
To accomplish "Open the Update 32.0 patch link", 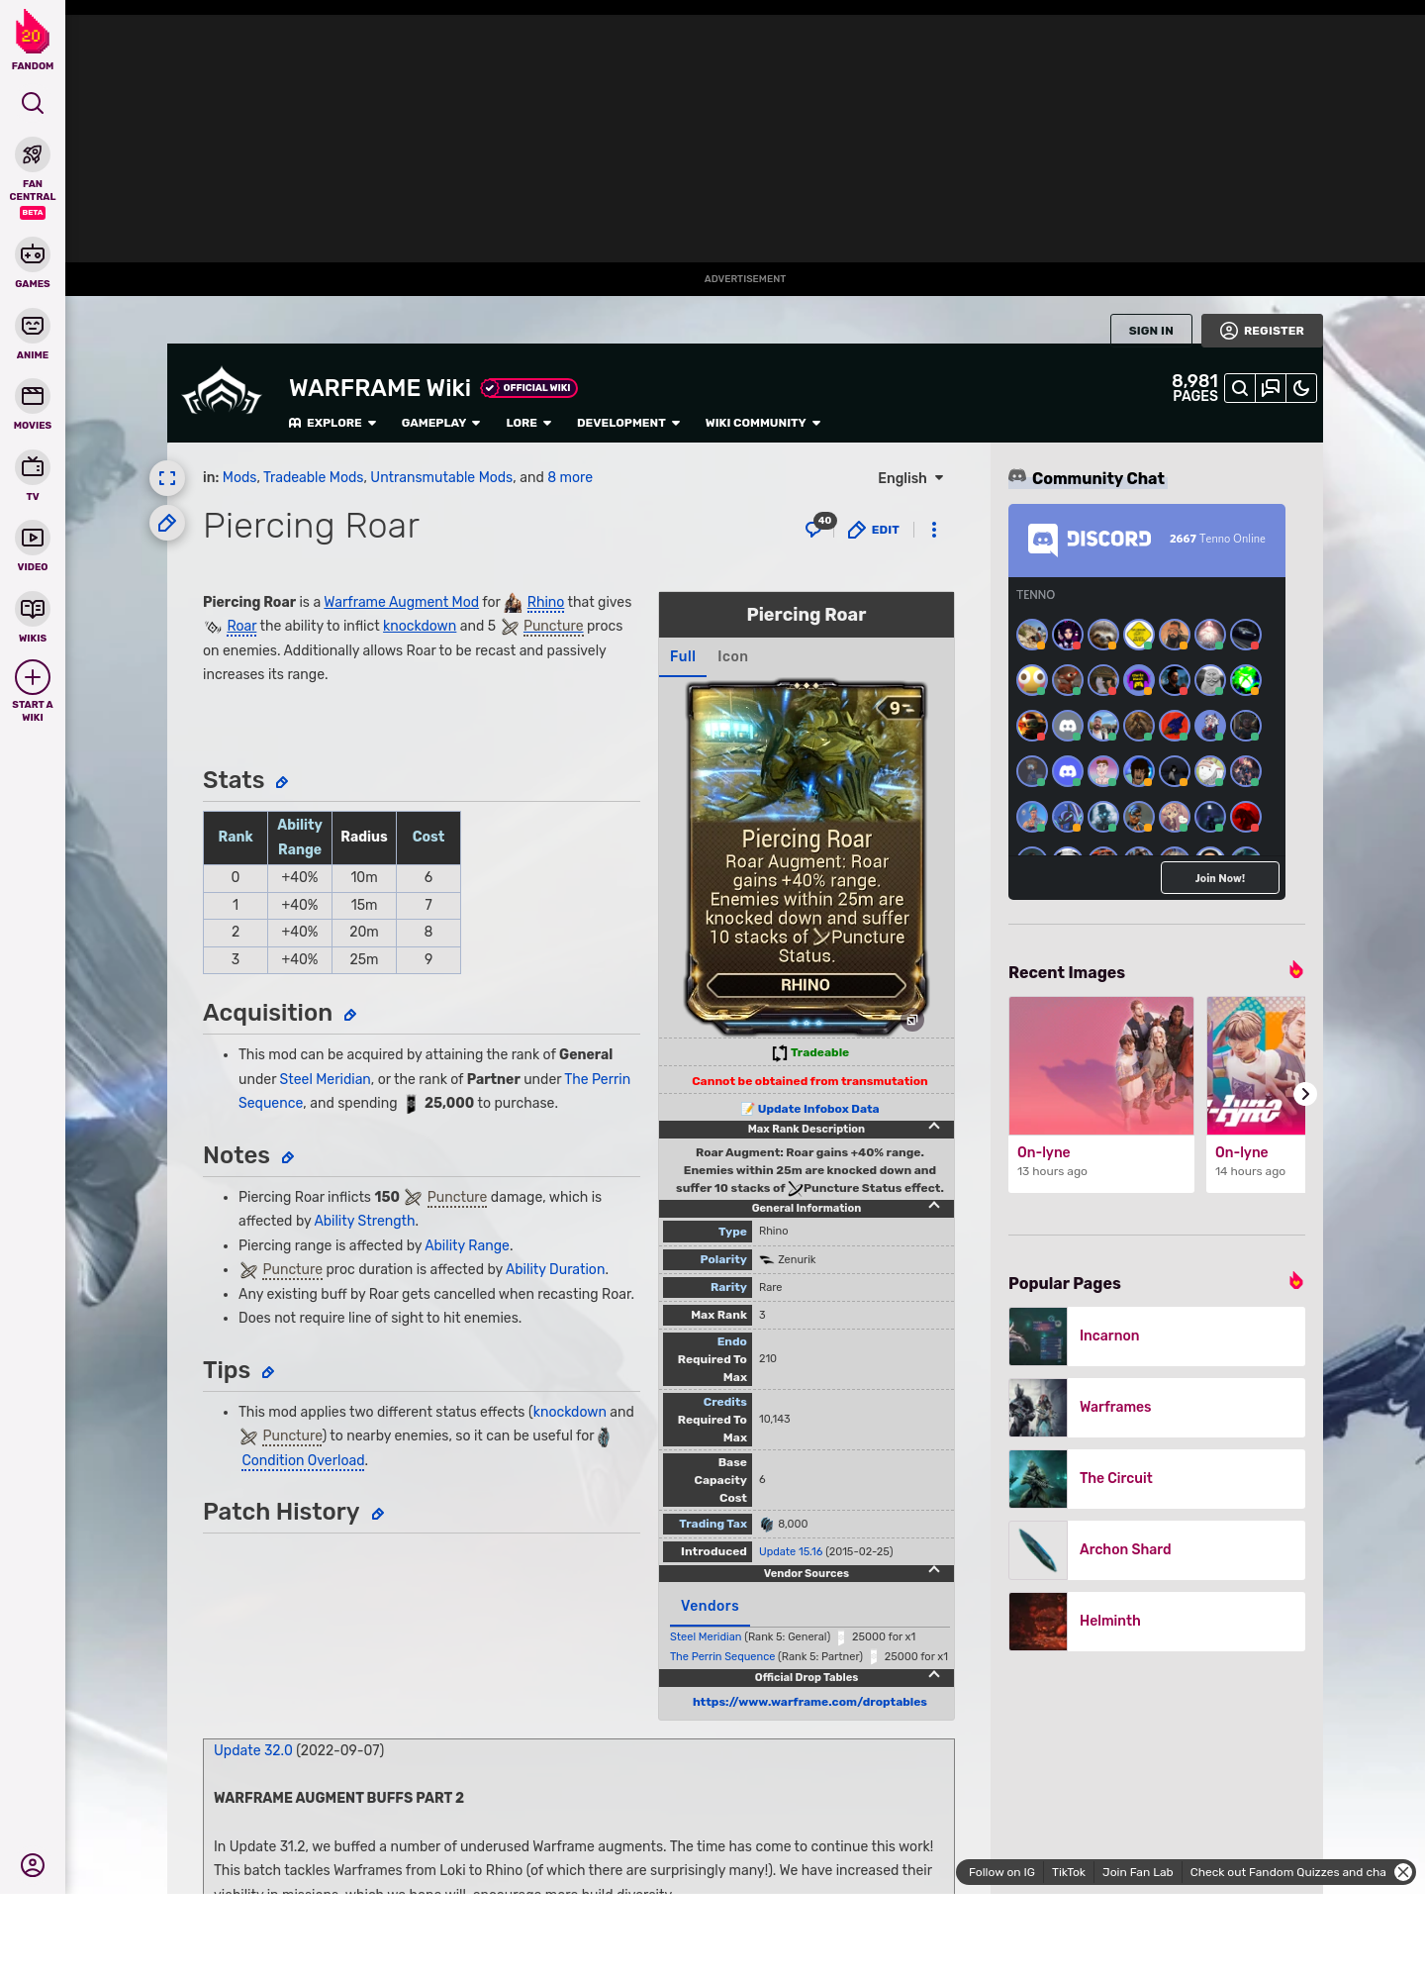I will click(x=253, y=1750).
